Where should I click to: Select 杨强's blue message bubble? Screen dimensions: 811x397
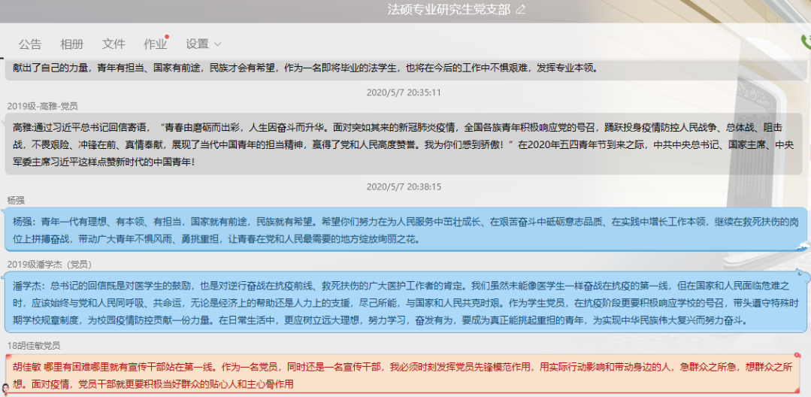pos(406,230)
